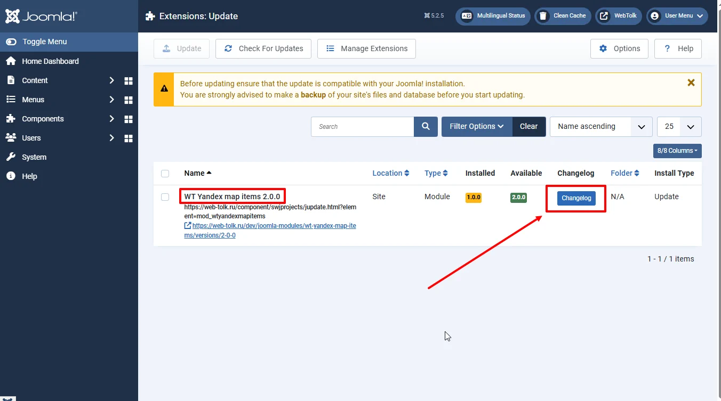721x401 pixels.
Task: Clear the search filters
Action: pyautogui.click(x=529, y=127)
